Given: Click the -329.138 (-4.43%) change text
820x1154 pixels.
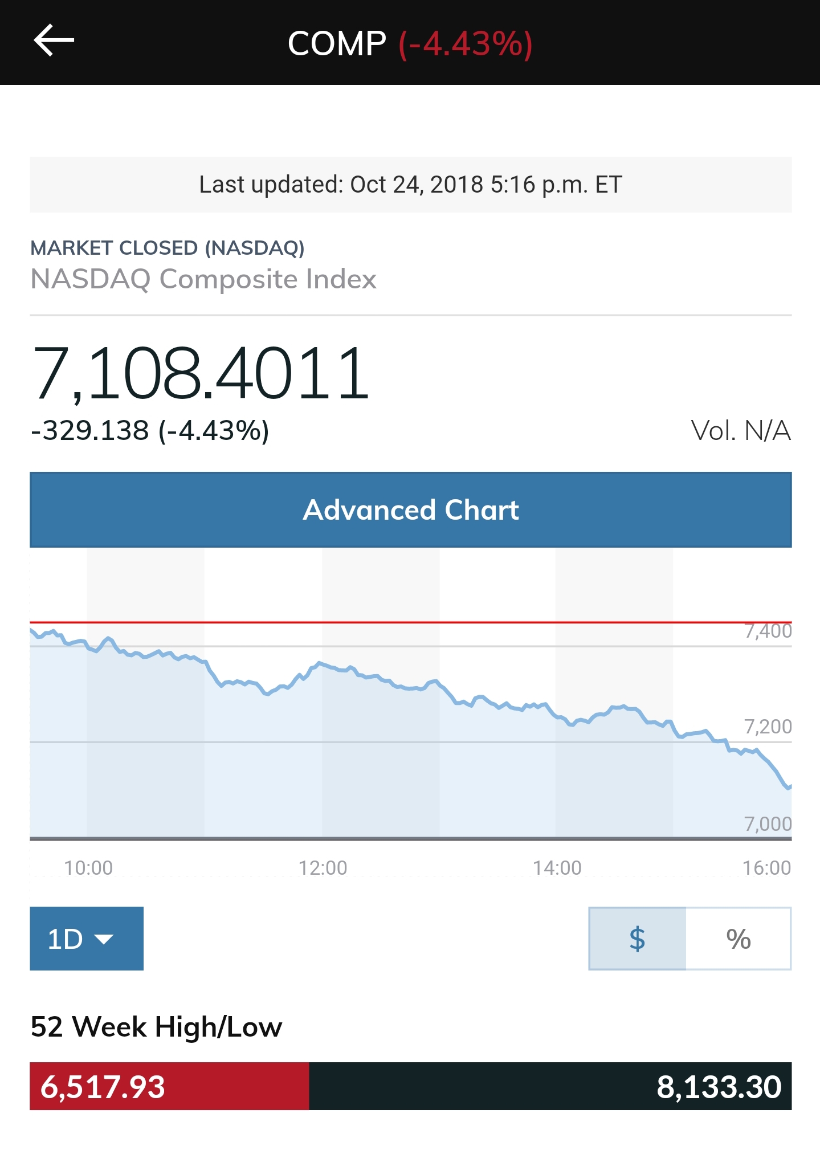Looking at the screenshot, I should point(150,430).
